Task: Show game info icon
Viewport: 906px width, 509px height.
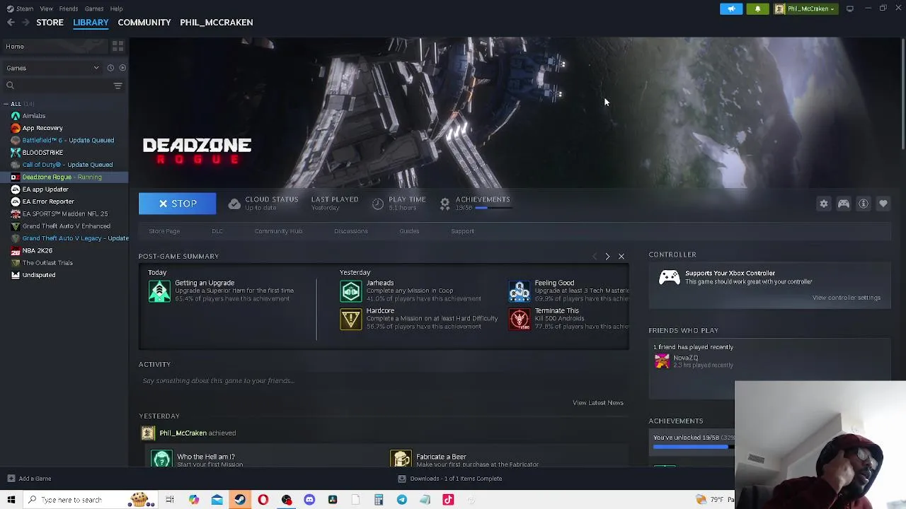Action: coord(864,204)
